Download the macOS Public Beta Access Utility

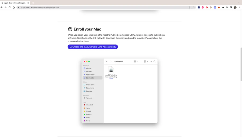[x=93, y=47]
